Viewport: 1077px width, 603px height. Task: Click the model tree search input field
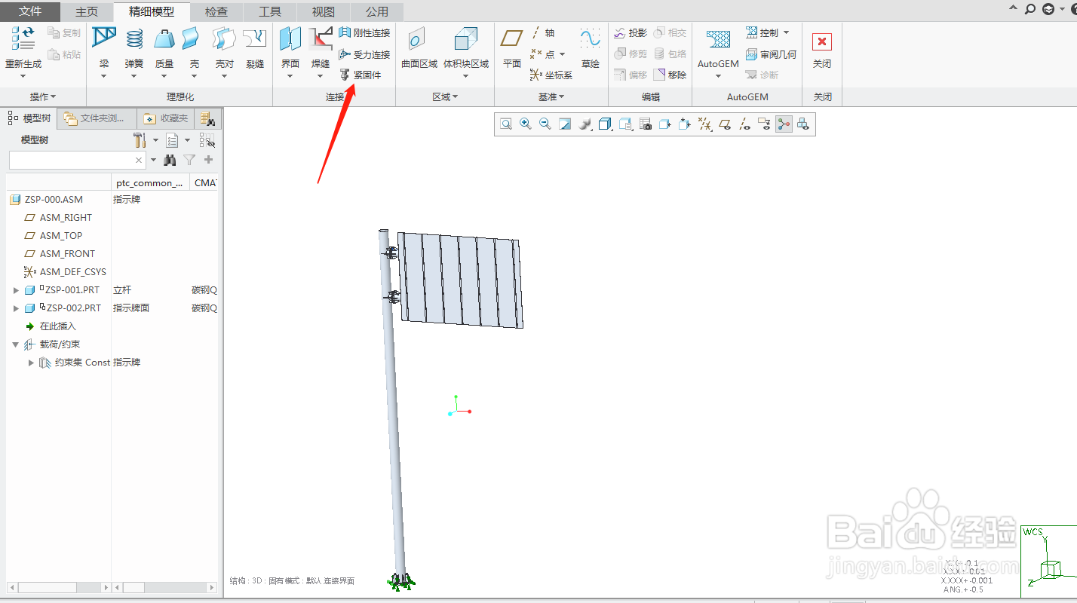click(x=77, y=160)
